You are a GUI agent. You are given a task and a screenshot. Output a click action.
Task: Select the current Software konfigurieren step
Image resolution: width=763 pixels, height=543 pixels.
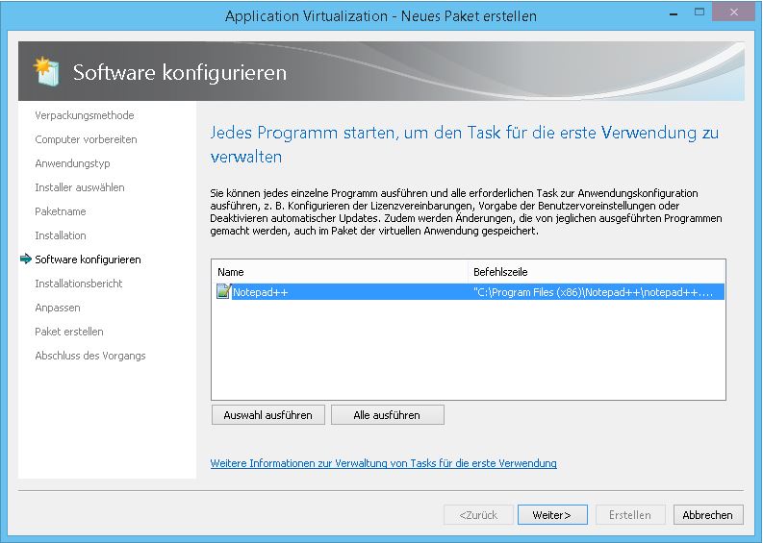(x=88, y=259)
